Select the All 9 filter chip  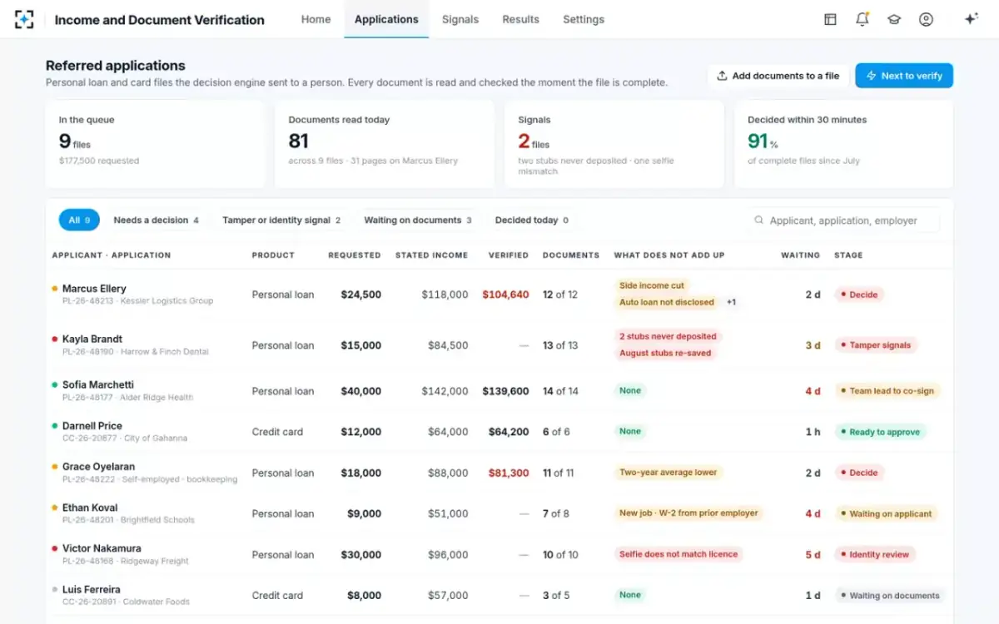(x=79, y=220)
